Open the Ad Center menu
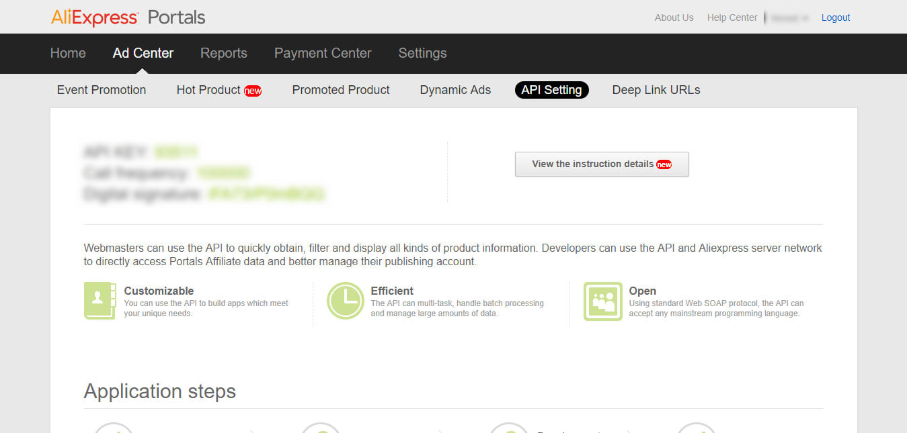907x433 pixels. (143, 53)
